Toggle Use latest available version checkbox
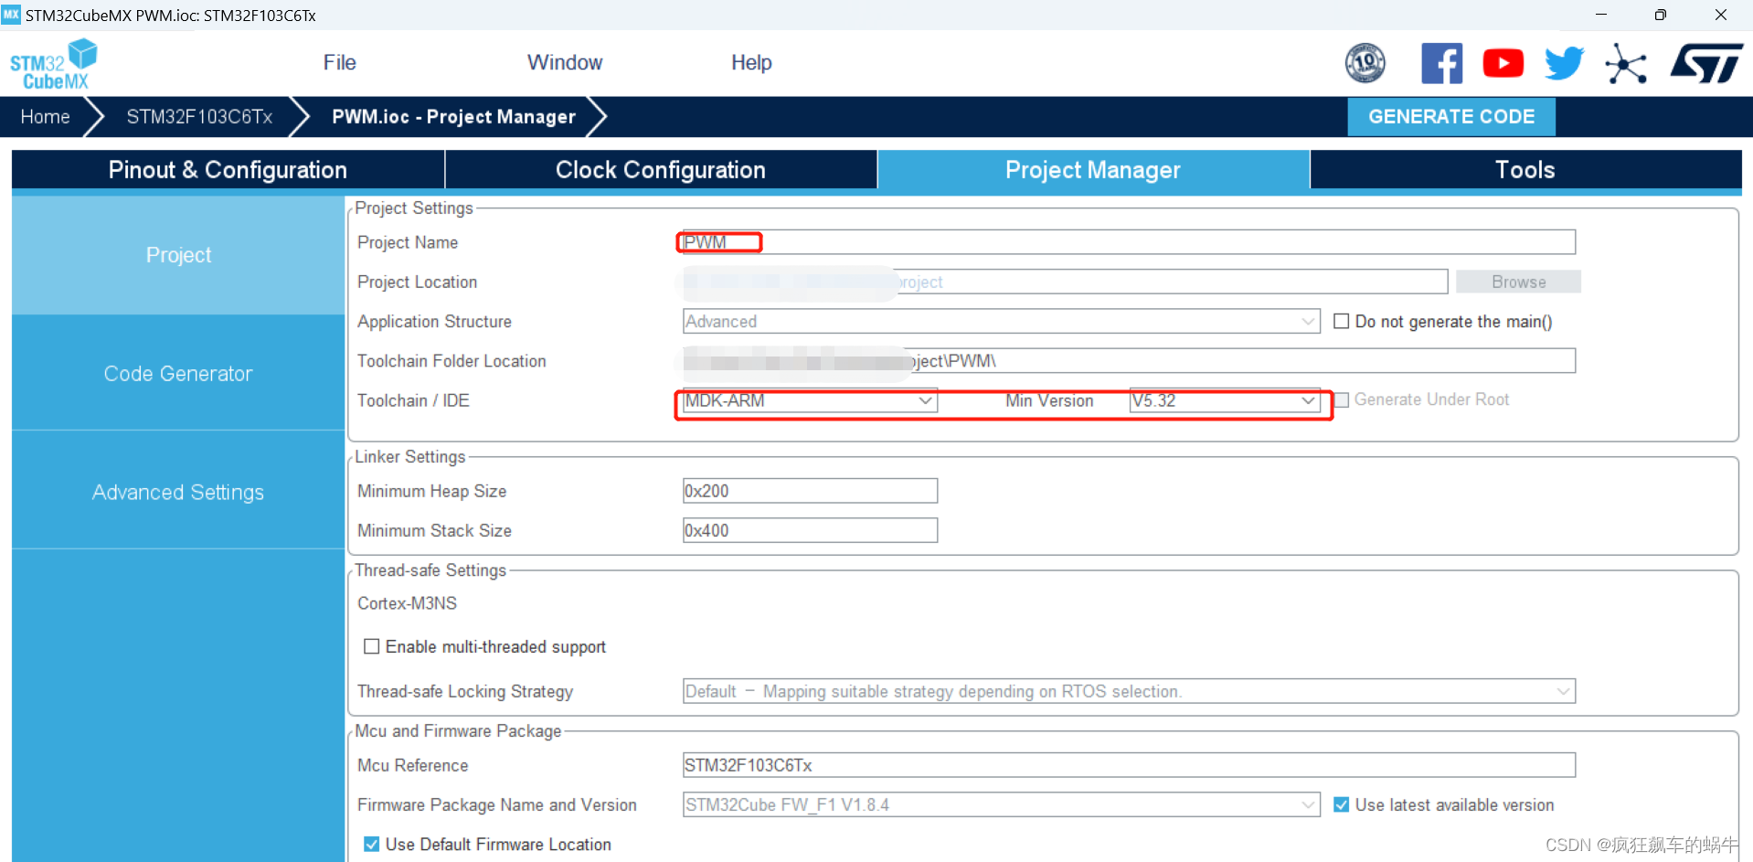Viewport: 1753px width, 862px height. pos(1341,804)
